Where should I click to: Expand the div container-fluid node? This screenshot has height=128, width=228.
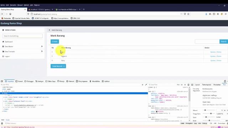pyautogui.click(x=4, y=101)
